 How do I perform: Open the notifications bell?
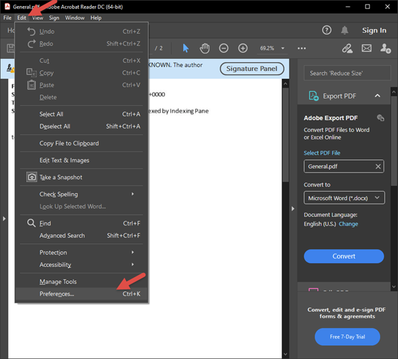[x=344, y=30]
